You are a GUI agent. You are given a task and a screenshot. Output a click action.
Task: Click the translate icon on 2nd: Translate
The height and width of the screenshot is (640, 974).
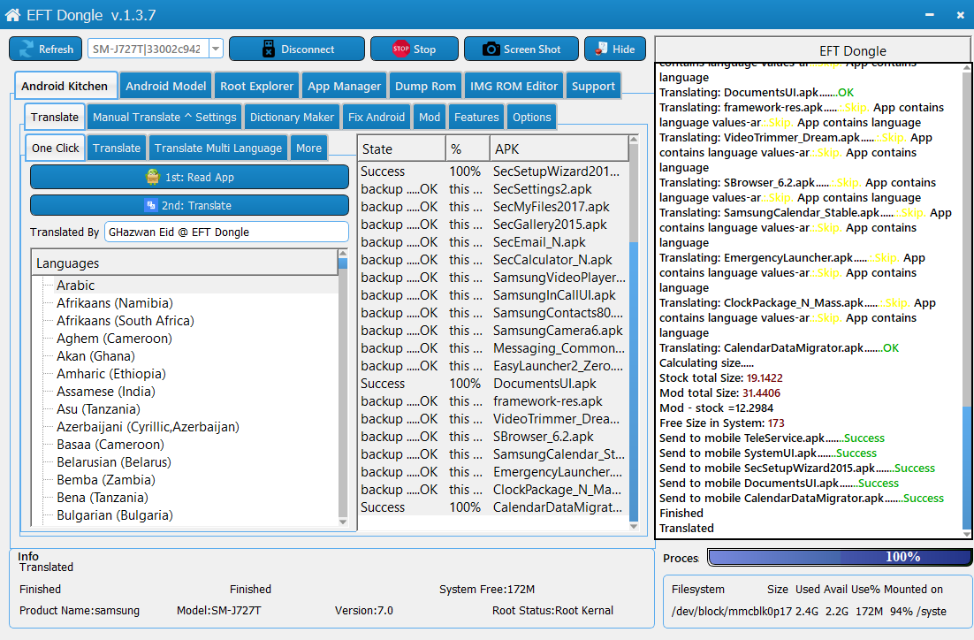tap(151, 205)
